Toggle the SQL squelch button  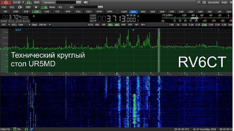click(x=12, y=7)
